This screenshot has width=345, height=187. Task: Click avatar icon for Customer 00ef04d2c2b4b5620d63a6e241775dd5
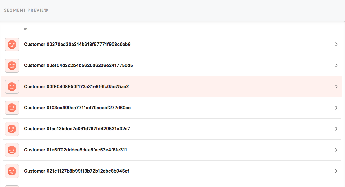coord(12,66)
